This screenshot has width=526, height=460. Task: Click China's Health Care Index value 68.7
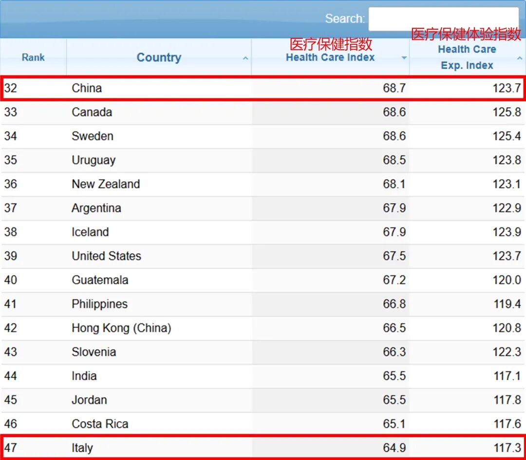coord(394,88)
